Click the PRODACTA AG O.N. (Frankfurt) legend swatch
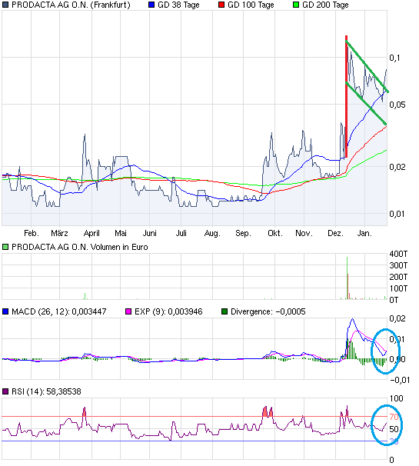The height and width of the screenshot is (466, 419). click(5, 5)
